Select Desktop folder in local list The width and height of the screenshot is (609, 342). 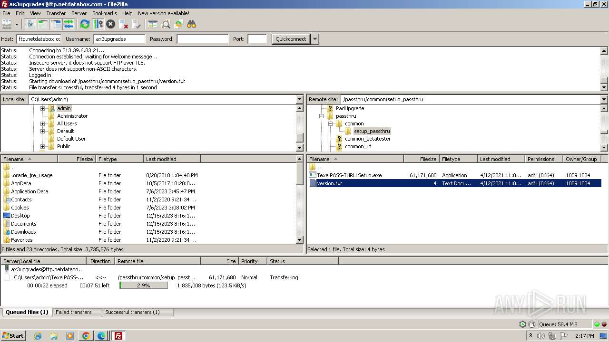click(20, 216)
